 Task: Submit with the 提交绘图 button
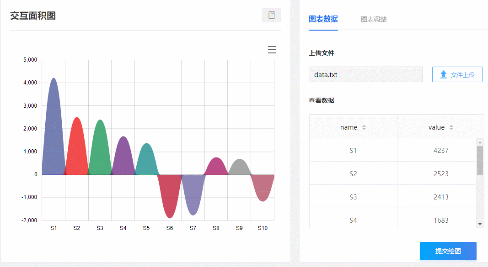tap(448, 251)
